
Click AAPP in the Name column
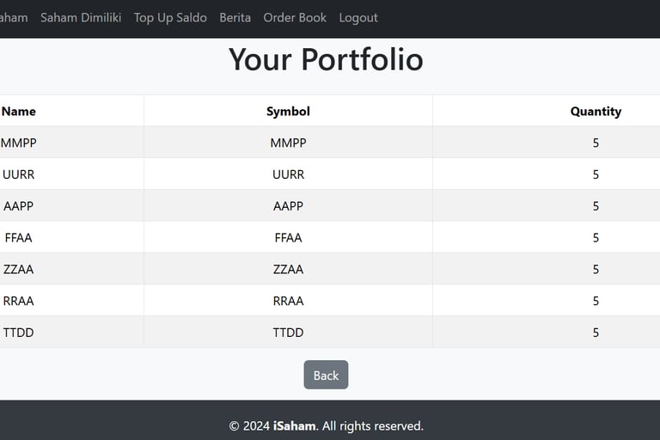(x=19, y=206)
